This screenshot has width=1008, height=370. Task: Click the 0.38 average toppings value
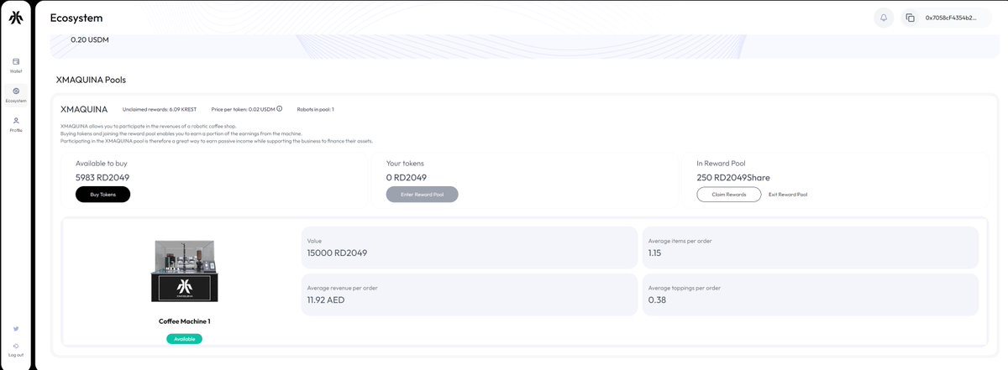point(657,300)
